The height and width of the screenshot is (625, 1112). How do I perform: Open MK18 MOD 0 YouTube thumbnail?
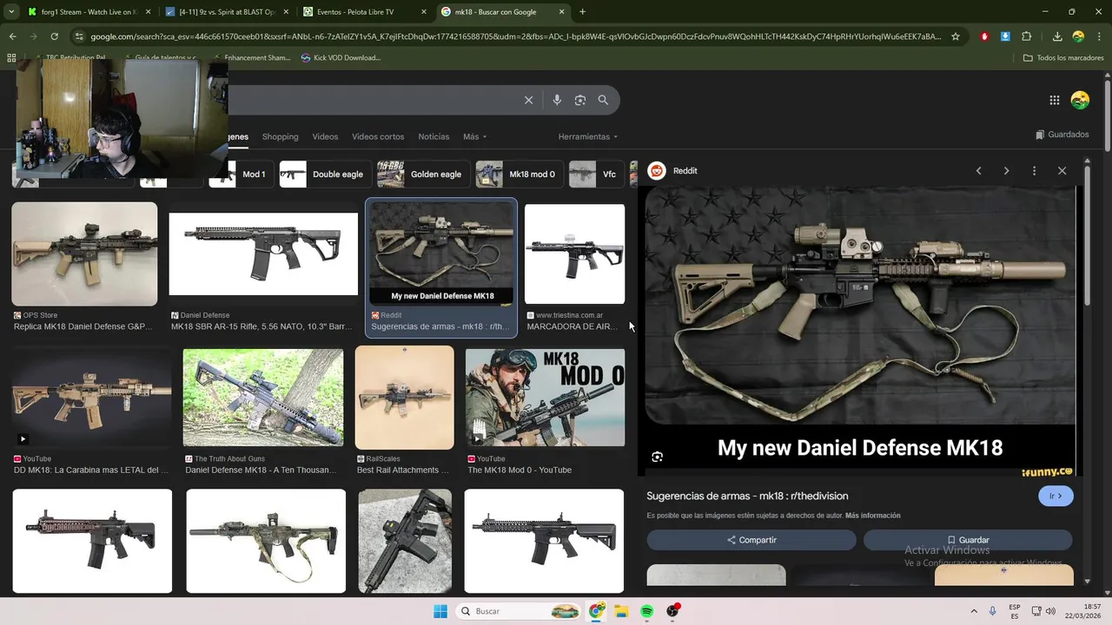(x=545, y=398)
